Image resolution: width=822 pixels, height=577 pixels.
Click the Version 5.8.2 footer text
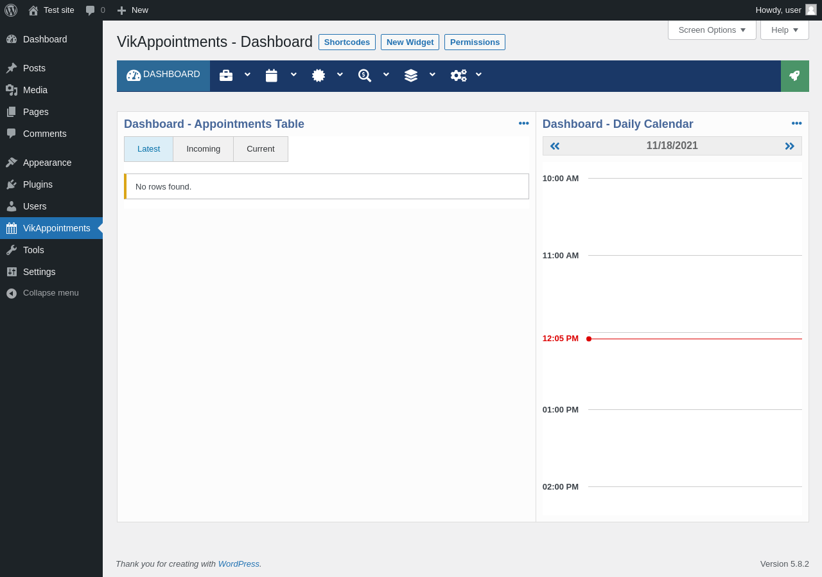click(785, 564)
